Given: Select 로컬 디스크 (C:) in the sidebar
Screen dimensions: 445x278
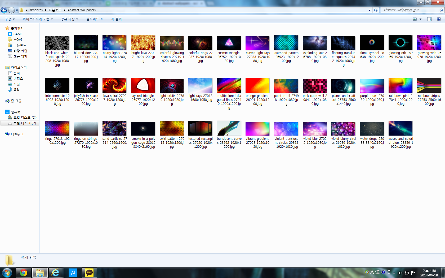Looking at the screenshot, I should pyautogui.click(x=25, y=118).
